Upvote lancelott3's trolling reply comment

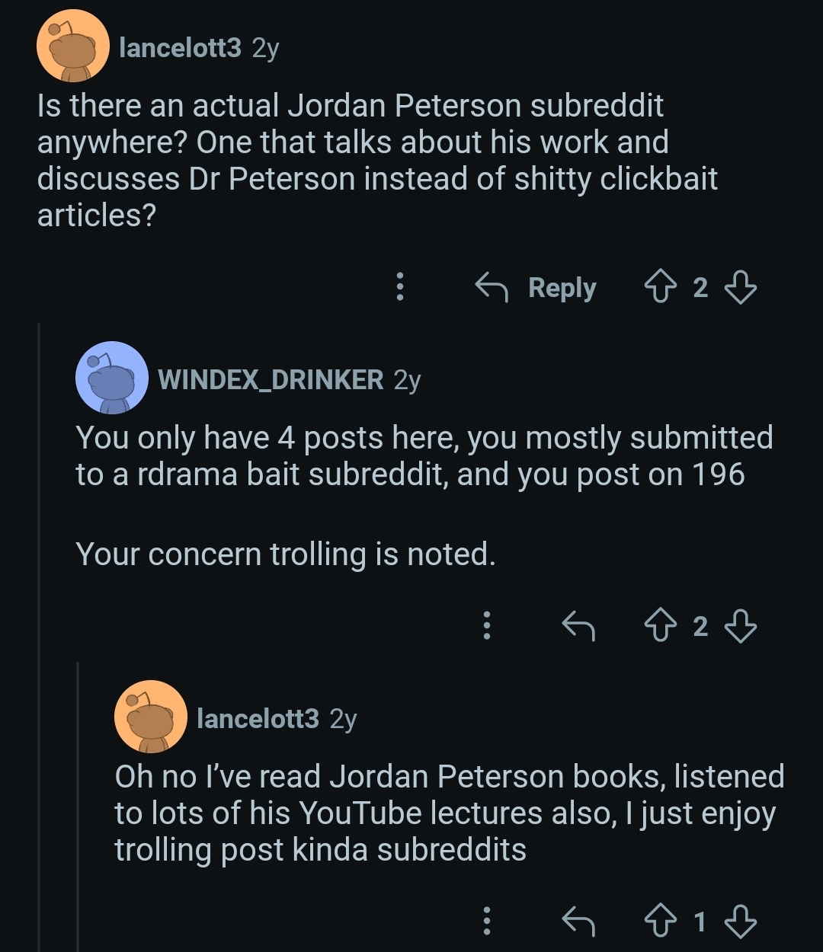point(661,922)
